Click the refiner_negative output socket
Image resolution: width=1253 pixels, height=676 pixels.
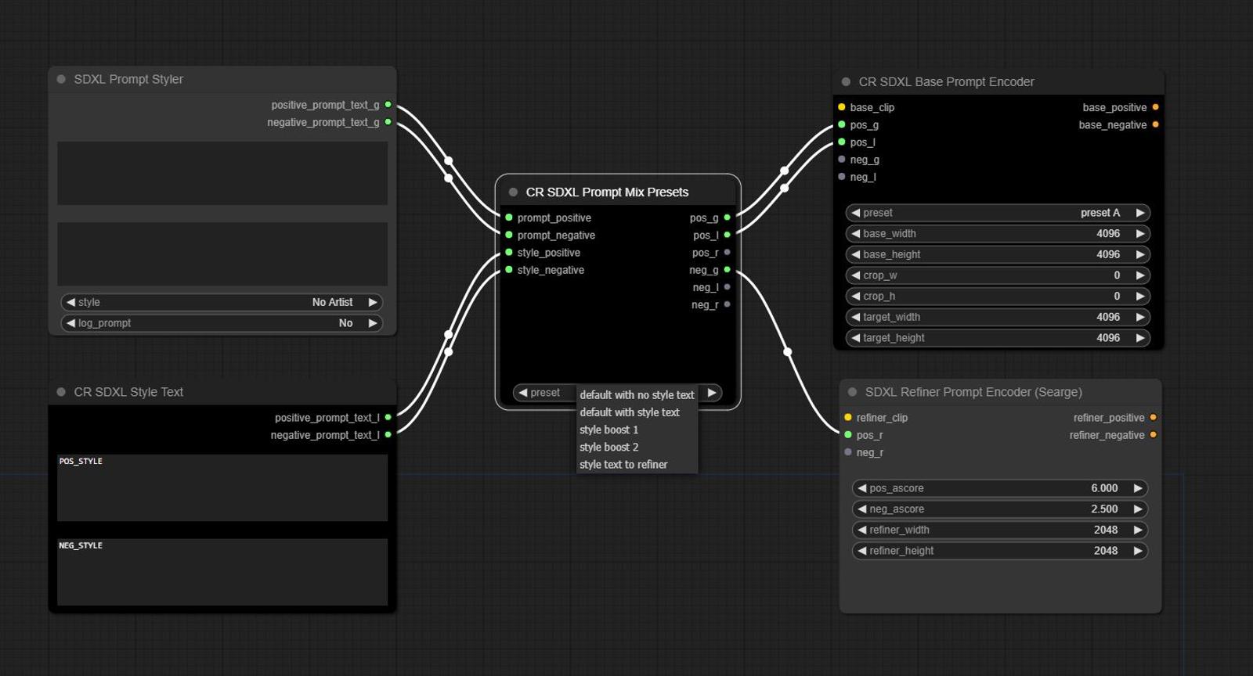(x=1153, y=435)
